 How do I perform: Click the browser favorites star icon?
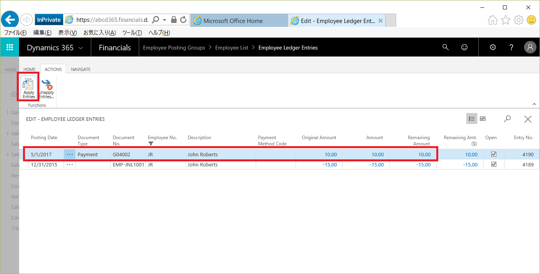coord(506,20)
